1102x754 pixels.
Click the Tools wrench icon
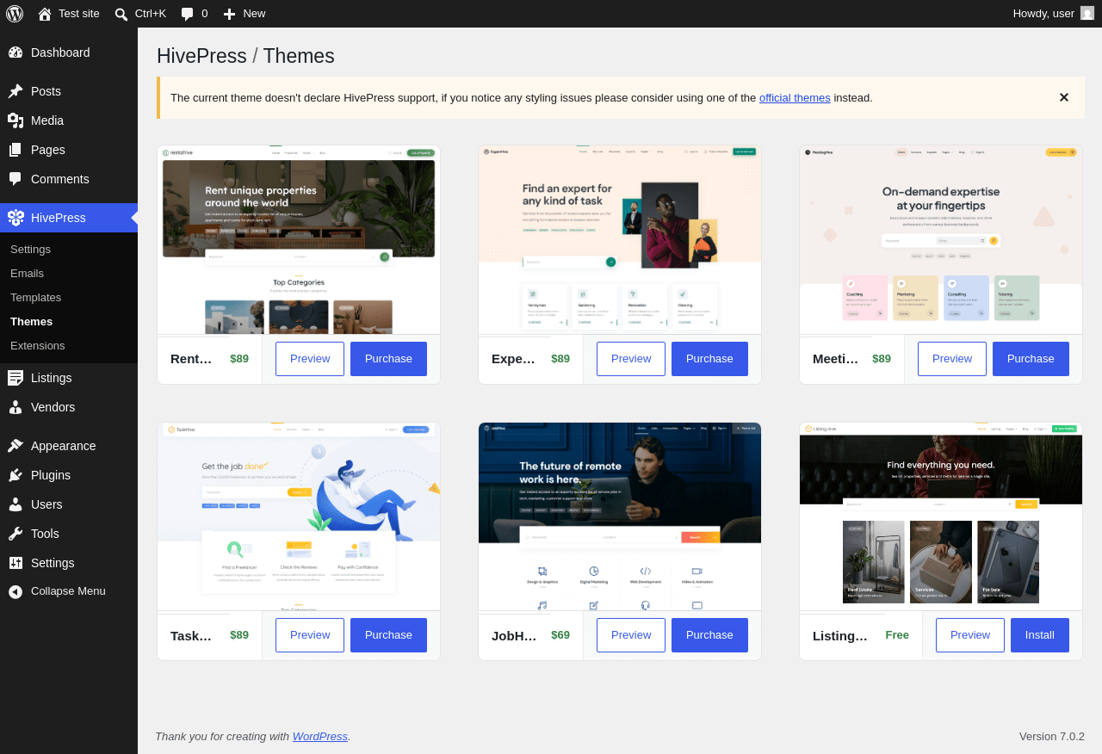coord(15,534)
